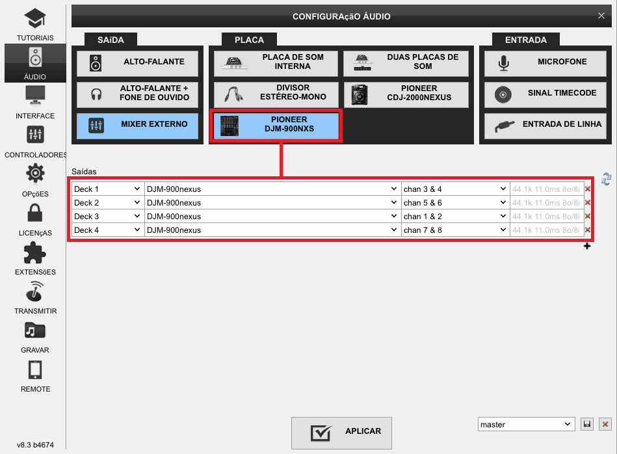Select the Áudio settings tab
Image resolution: width=617 pixels, height=454 pixels.
point(35,63)
